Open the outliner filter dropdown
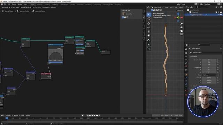 tap(217, 7)
